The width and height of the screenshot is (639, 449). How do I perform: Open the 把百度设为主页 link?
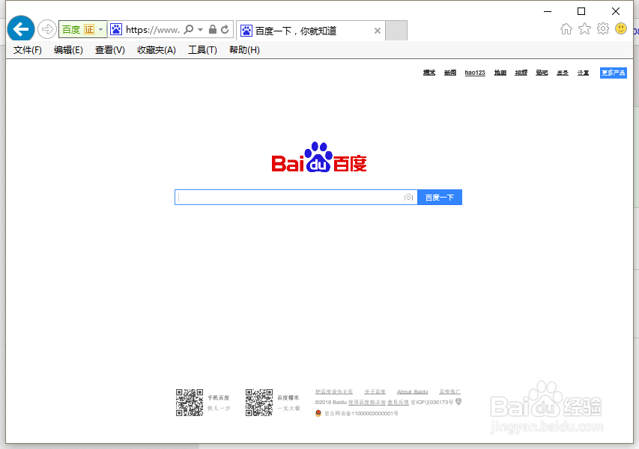click(x=334, y=391)
